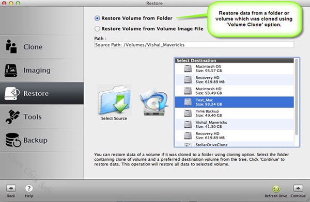Viewport: 310px width, 202px height.
Task: Select the Test_Mac destination volume
Action: (x=234, y=102)
